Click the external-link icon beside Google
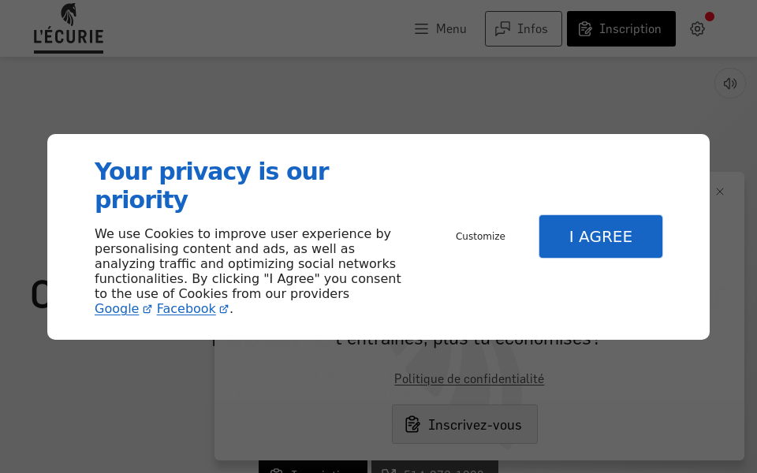The width and height of the screenshot is (757, 473). tap(147, 310)
